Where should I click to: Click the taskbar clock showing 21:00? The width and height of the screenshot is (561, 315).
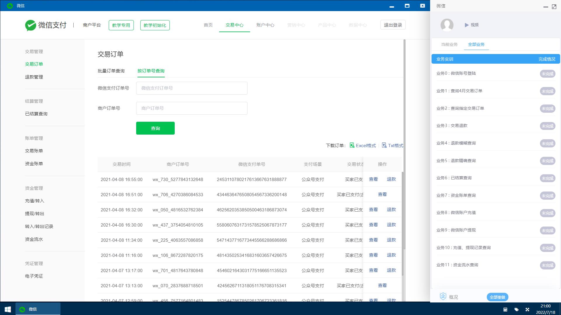(x=545, y=309)
